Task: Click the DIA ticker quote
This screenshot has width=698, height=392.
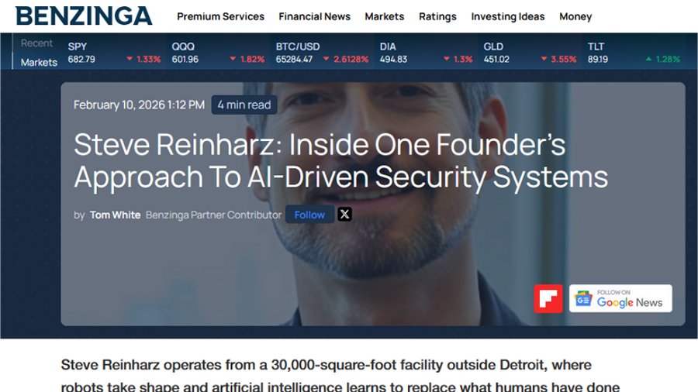Action: (426, 53)
